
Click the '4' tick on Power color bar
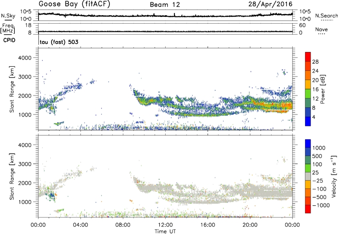314,117
